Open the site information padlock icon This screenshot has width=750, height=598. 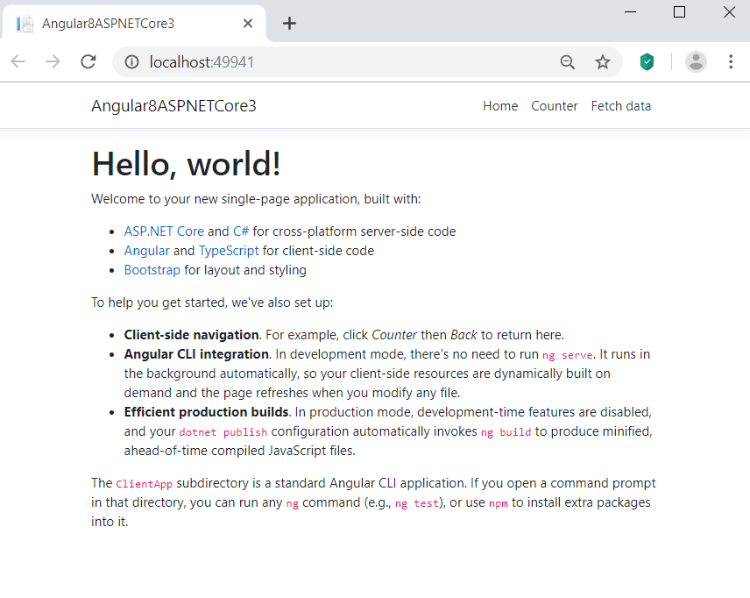tap(131, 61)
